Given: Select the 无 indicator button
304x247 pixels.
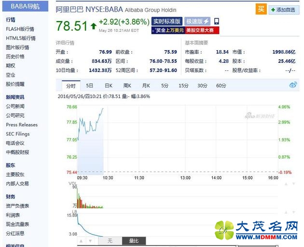Looking at the screenshot, I should point(110,241).
